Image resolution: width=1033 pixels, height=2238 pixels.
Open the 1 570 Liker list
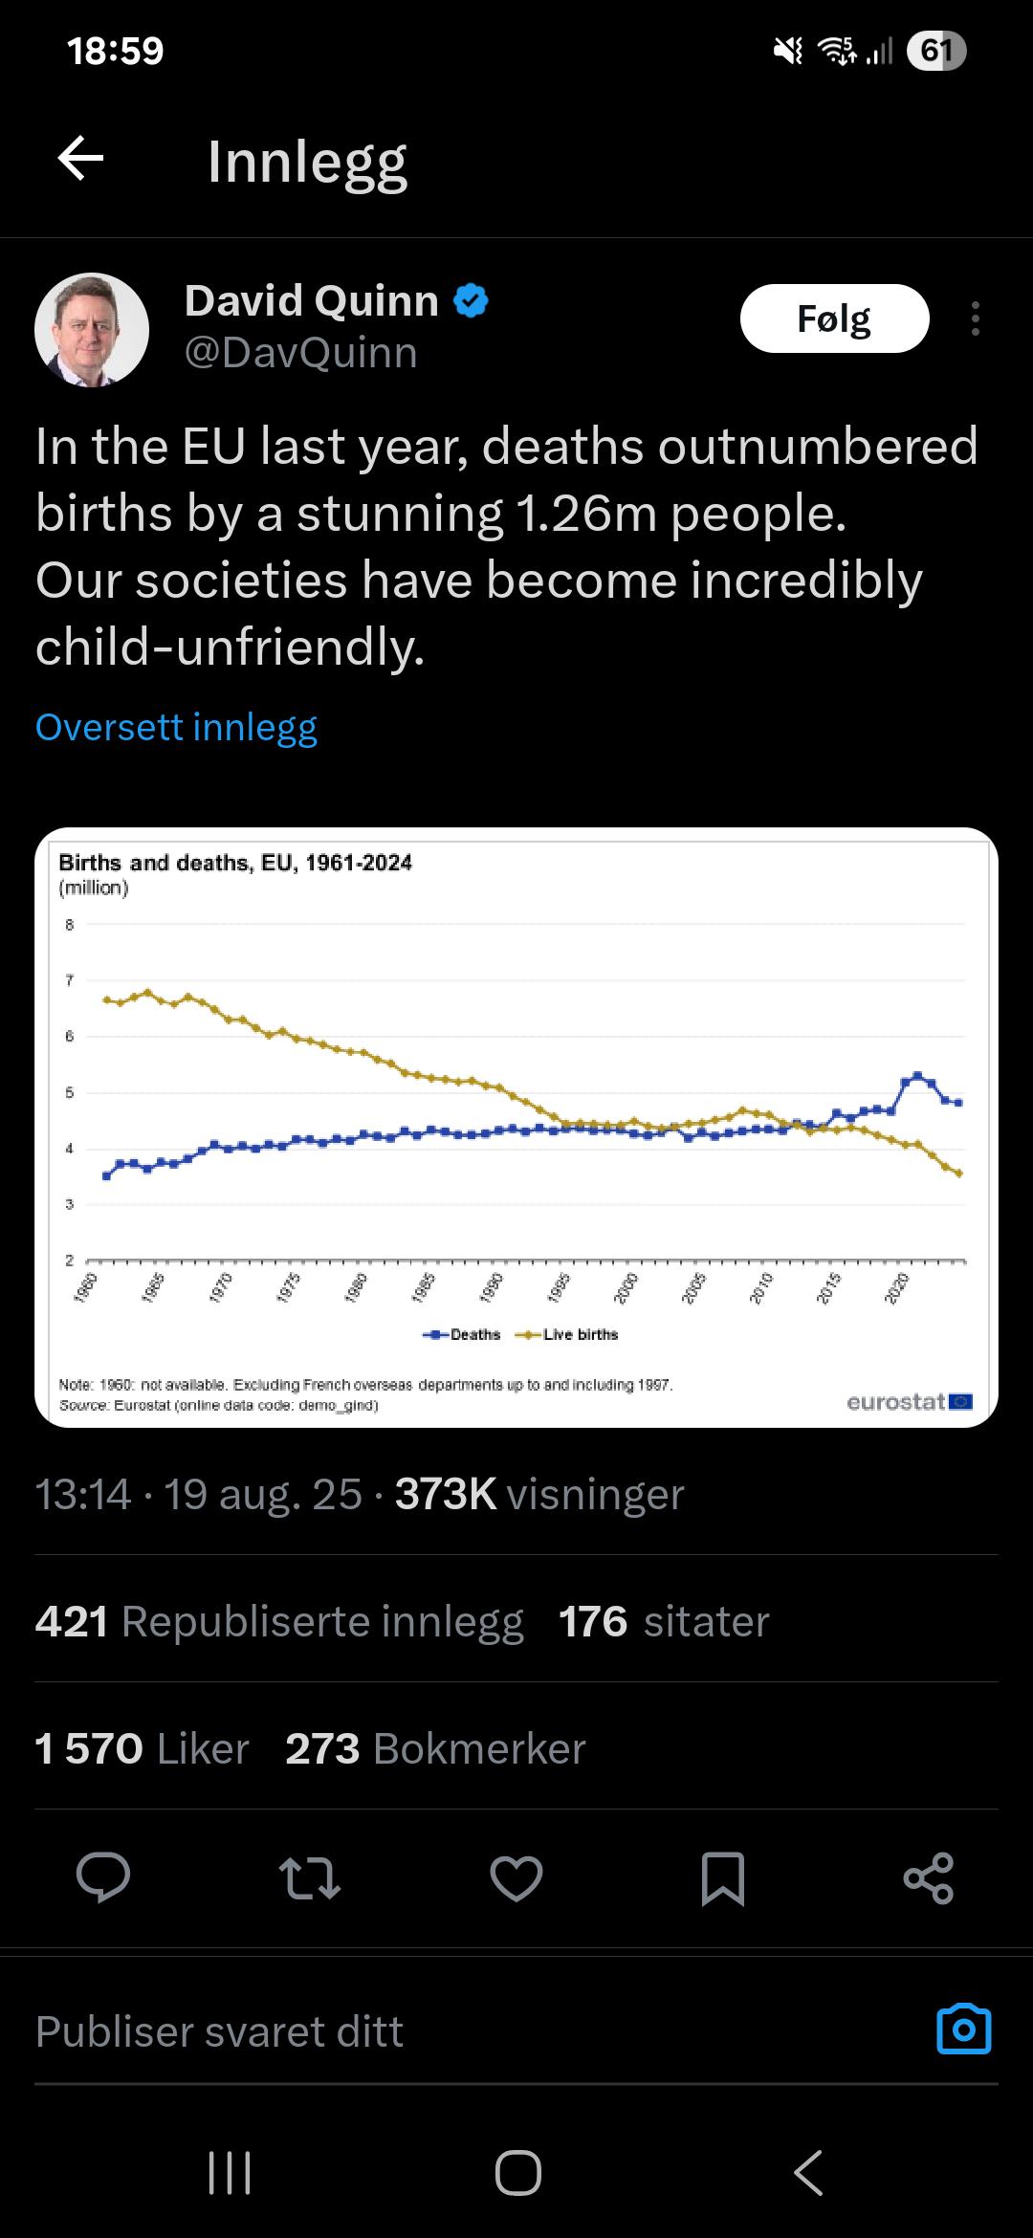142,1748
